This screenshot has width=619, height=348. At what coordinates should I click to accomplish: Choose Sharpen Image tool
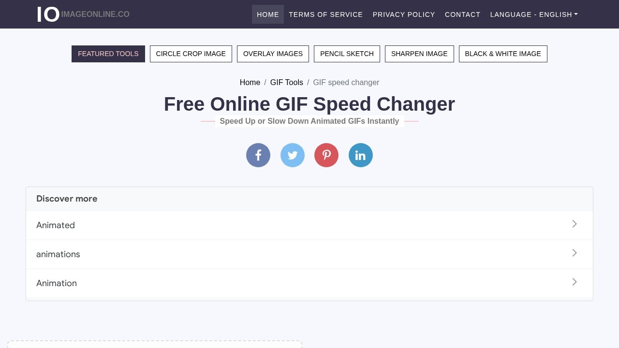419,54
